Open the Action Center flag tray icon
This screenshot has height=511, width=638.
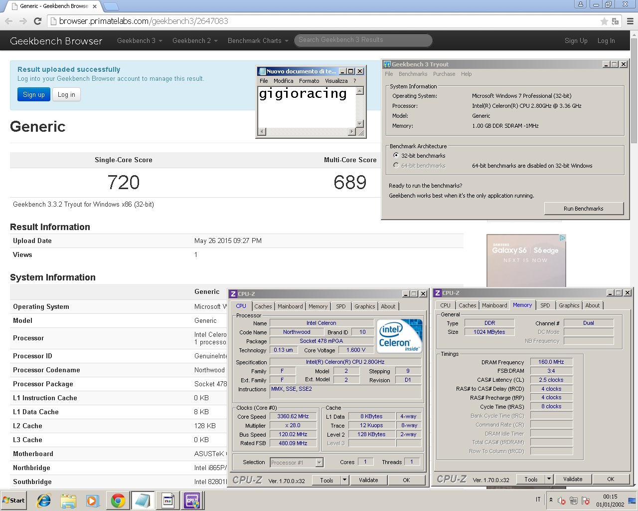click(x=586, y=501)
